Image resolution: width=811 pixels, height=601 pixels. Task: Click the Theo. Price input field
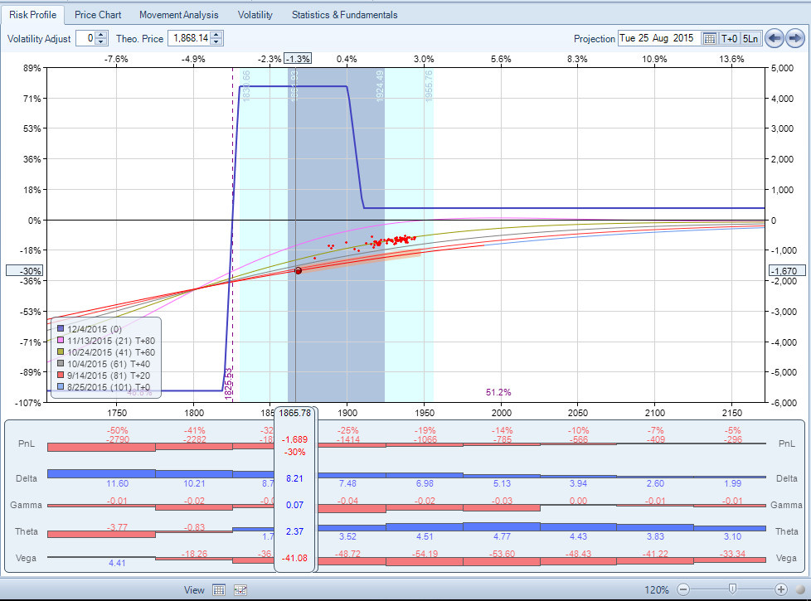(189, 38)
